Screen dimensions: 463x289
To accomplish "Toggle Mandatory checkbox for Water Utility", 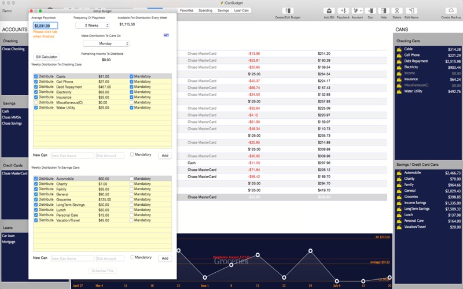I will (131, 108).
